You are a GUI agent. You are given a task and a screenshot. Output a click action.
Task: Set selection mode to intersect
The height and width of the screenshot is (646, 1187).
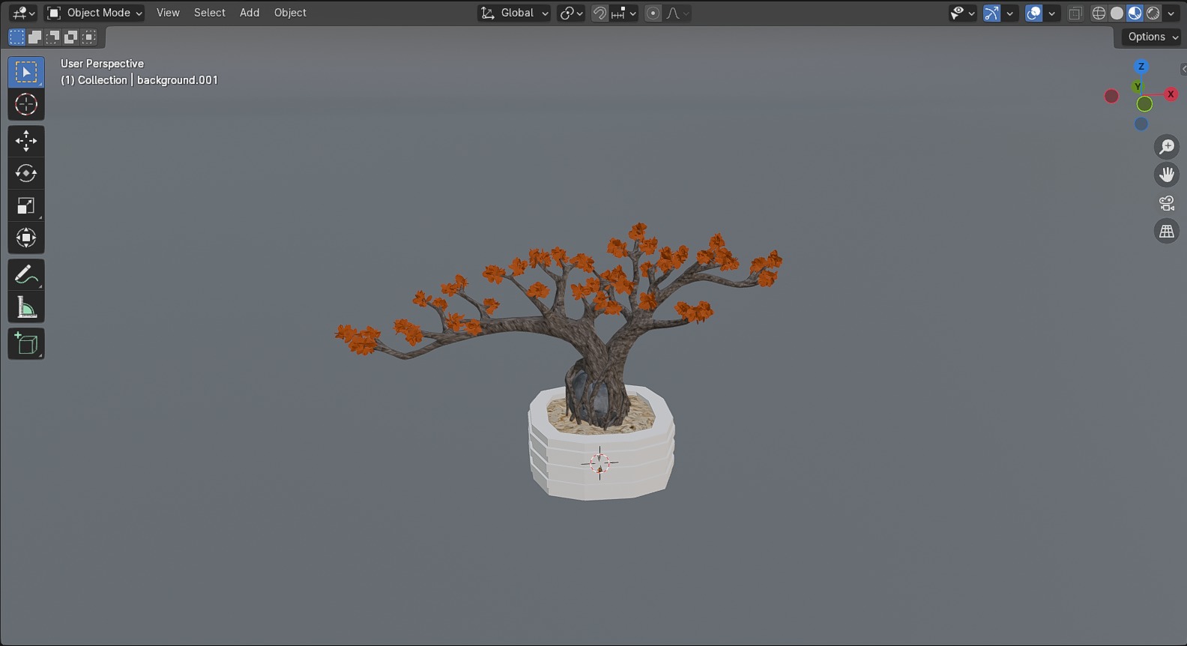pyautogui.click(x=88, y=37)
